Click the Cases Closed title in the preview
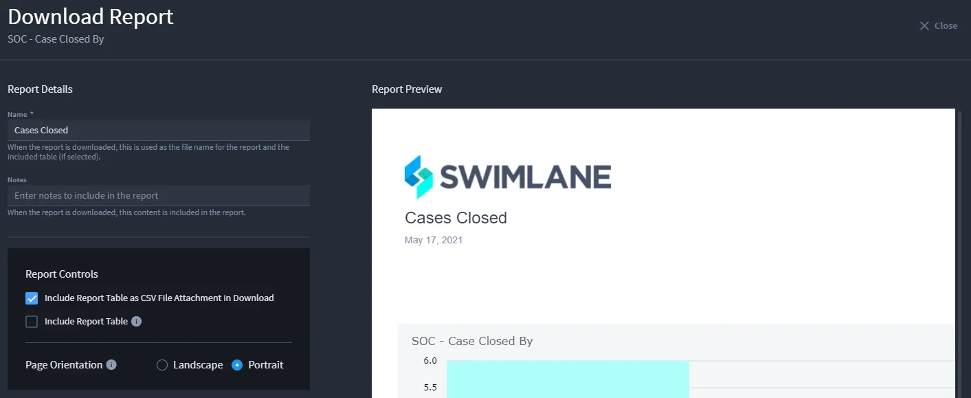971x398 pixels. (x=456, y=218)
